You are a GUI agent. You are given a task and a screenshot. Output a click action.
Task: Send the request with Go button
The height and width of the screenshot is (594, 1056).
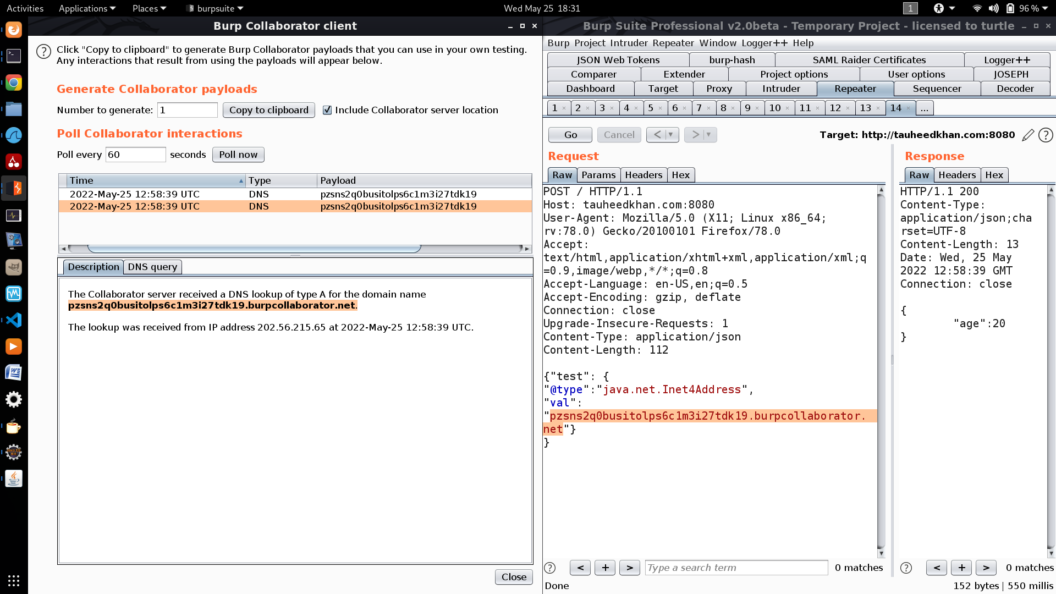[570, 135]
